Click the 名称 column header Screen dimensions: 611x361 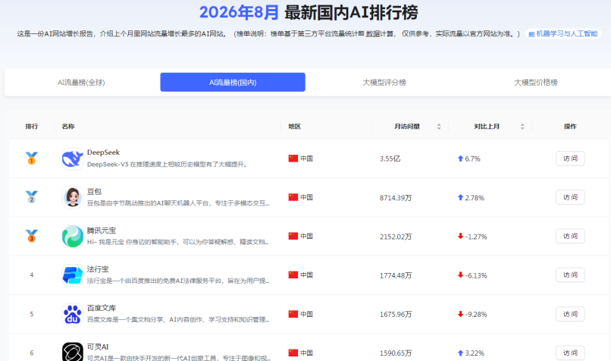67,127
